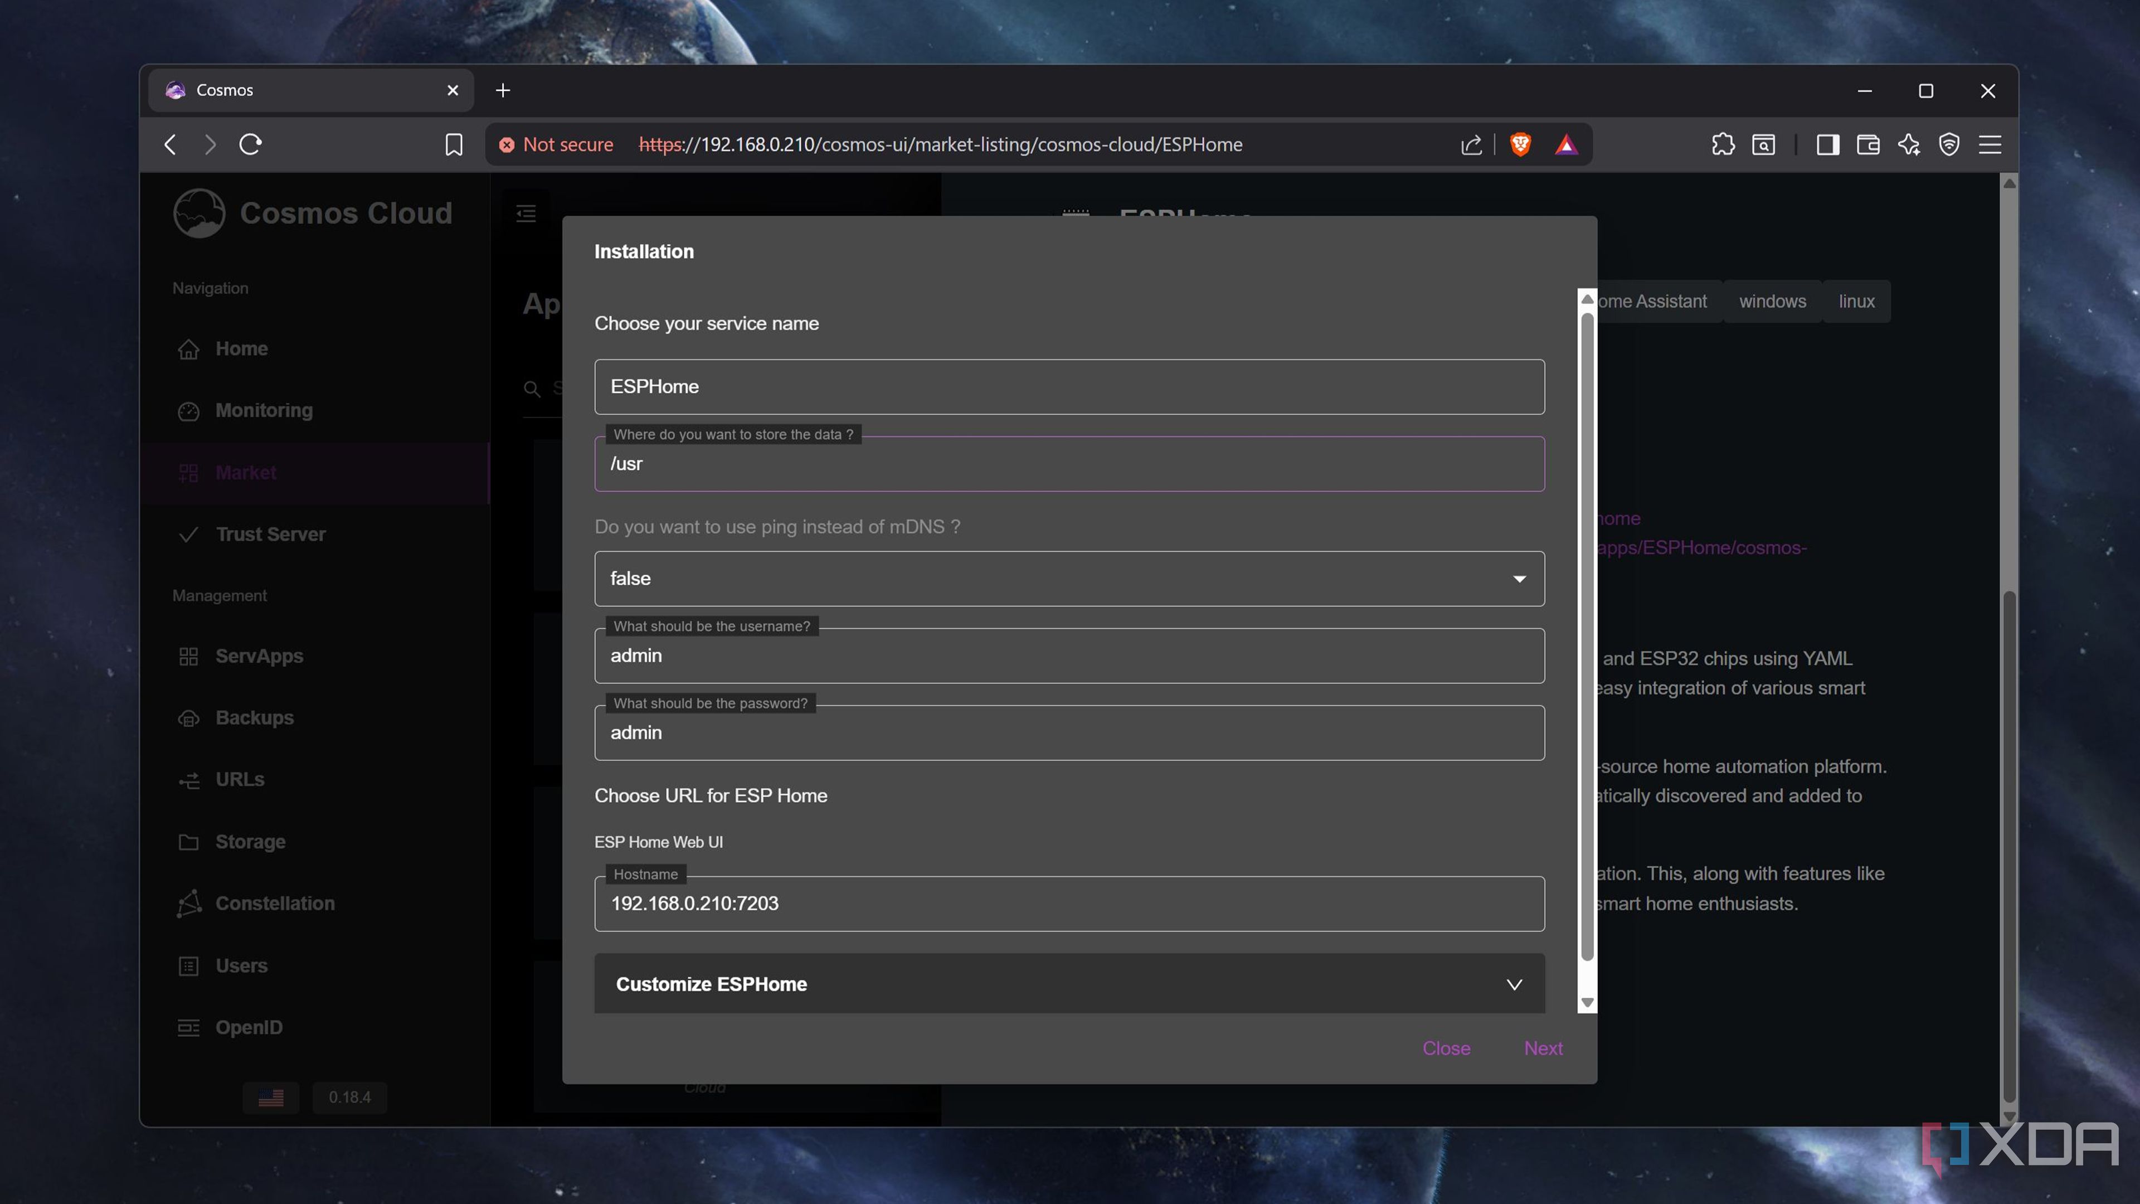This screenshot has height=1204, width=2140.
Task: Click the data storage path field
Action: (1069, 464)
